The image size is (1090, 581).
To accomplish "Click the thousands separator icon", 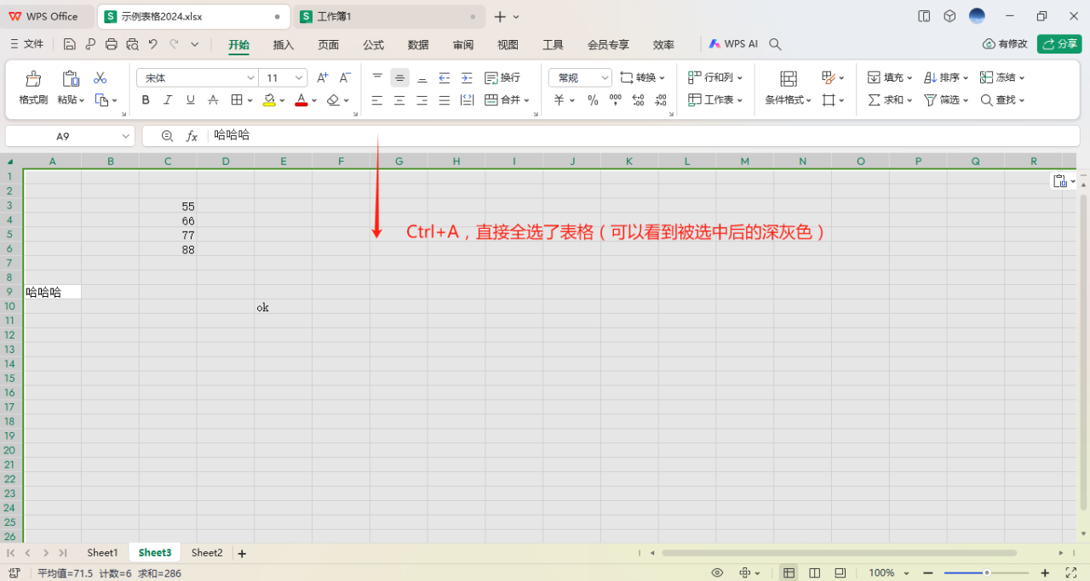I will [x=616, y=100].
